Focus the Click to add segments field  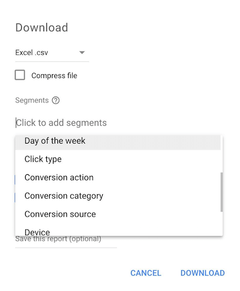coord(61,123)
